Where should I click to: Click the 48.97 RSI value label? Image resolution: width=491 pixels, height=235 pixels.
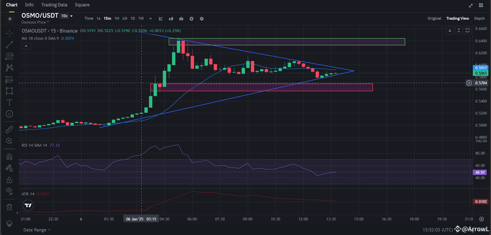coord(480,172)
